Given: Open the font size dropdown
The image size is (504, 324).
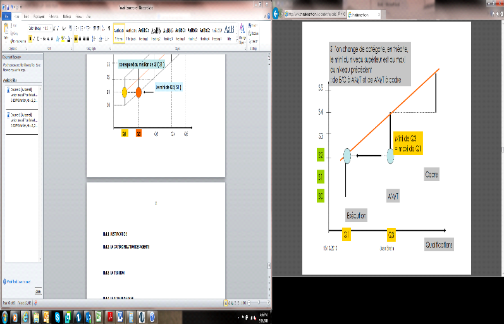Looking at the screenshot, I should tap(51, 28).
